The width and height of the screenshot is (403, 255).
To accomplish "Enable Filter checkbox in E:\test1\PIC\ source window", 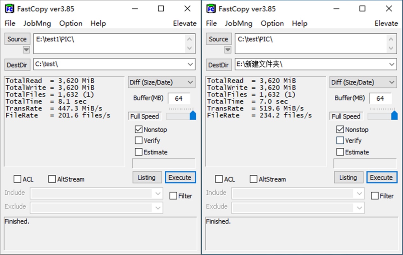I will click(173, 196).
